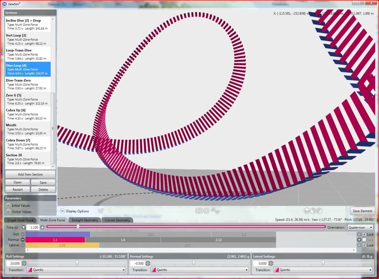379x279 pixels.
Task: Expand the Initial Values parameters
Action: click(x=8, y=205)
